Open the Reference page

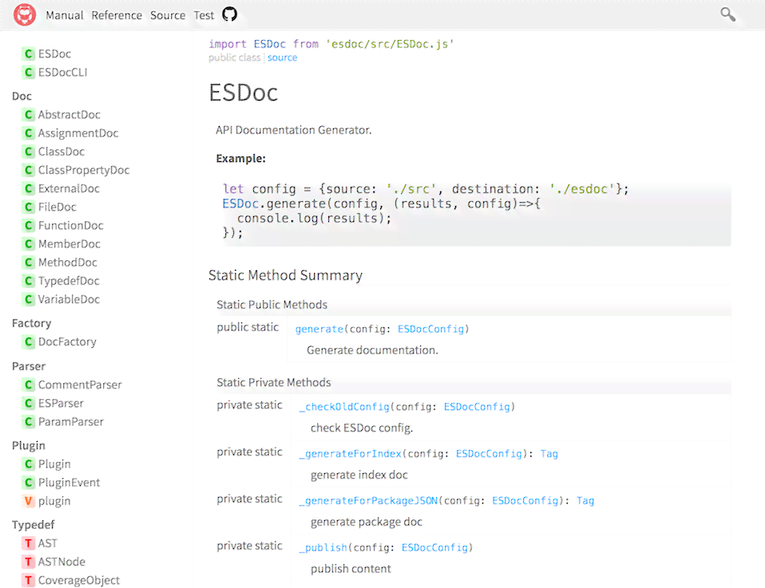(x=117, y=16)
